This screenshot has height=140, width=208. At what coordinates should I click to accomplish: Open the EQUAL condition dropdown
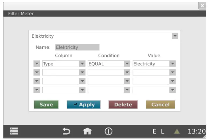127,64
